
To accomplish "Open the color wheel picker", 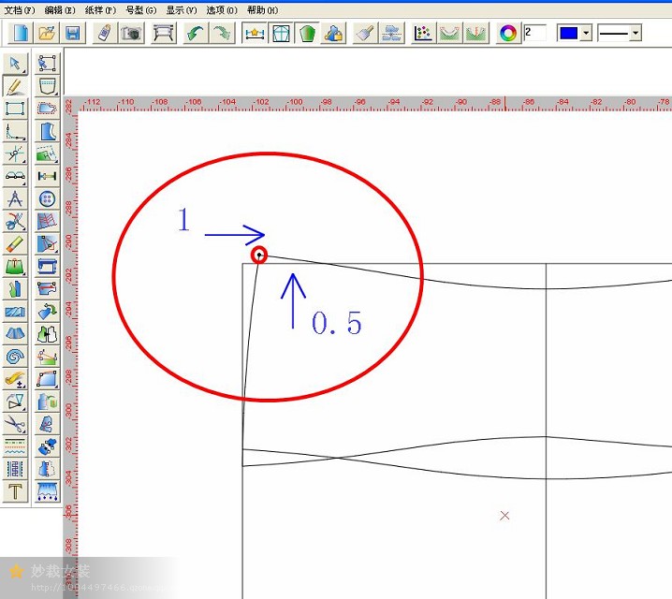I will [x=508, y=33].
